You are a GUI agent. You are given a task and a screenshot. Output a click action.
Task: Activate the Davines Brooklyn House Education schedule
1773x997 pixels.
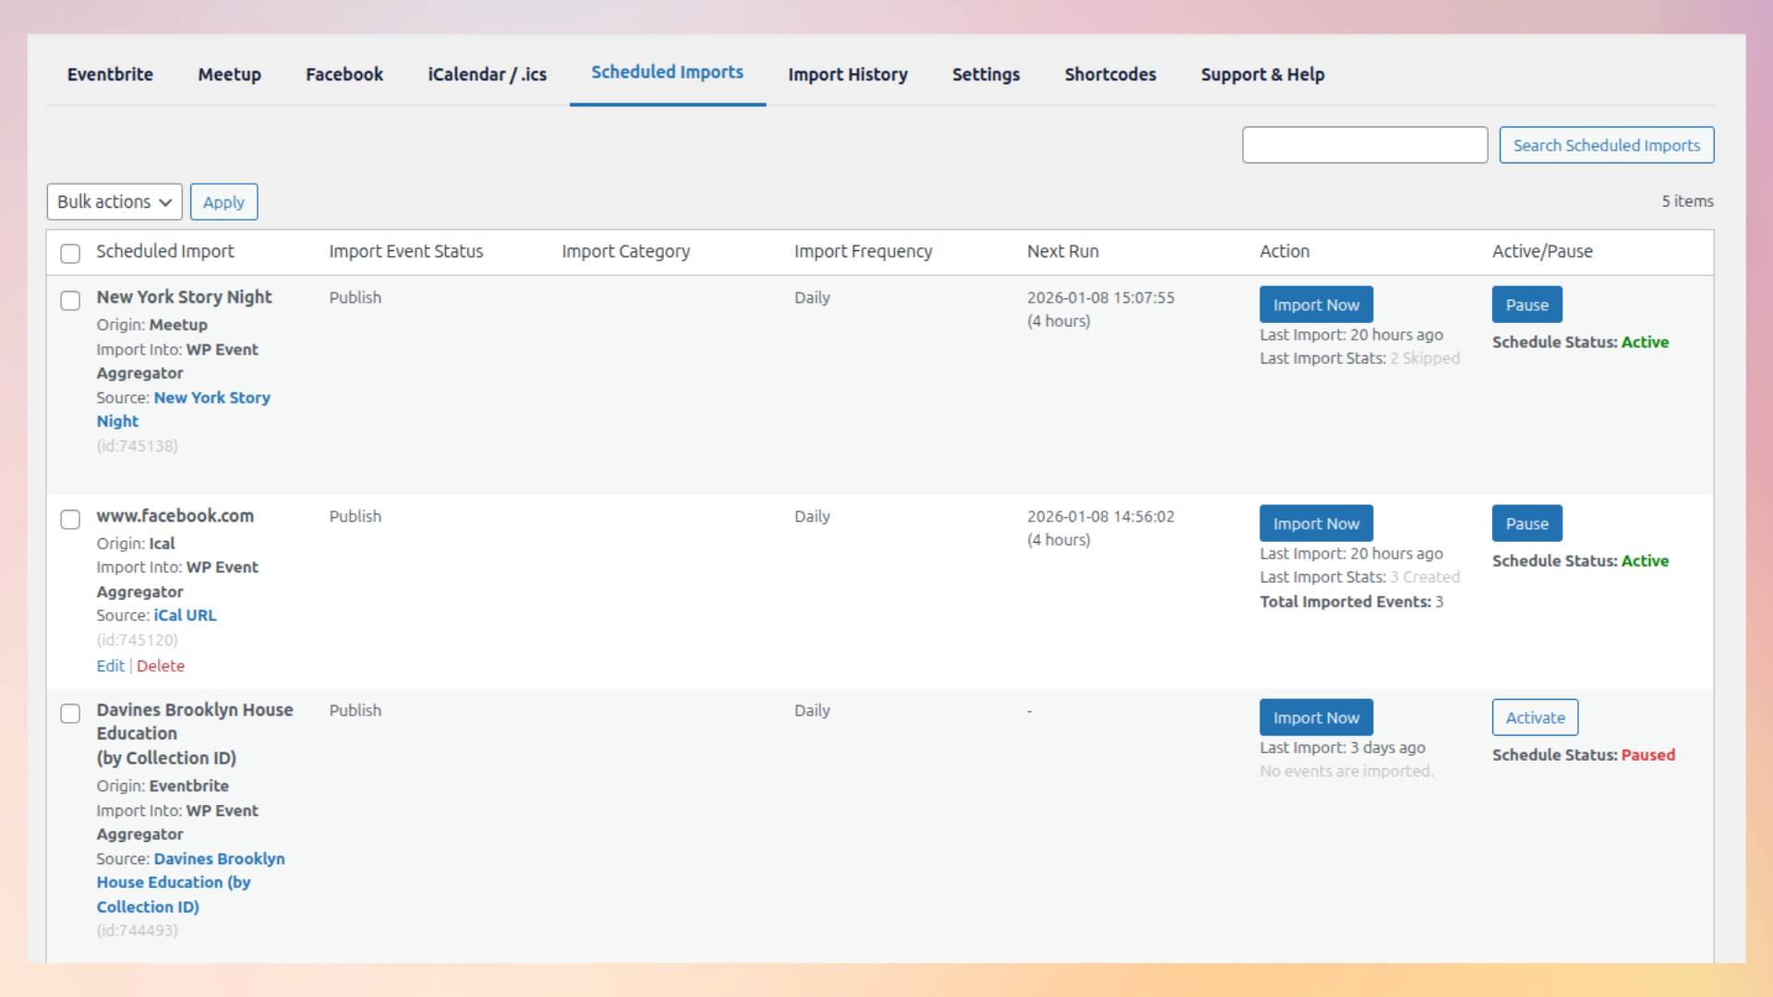(1534, 717)
